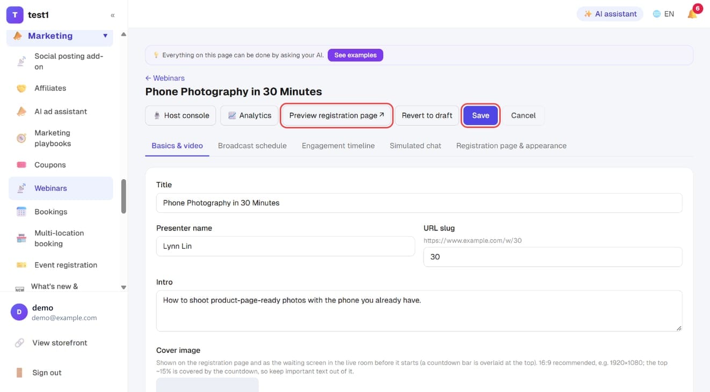Click View storefront in the sidebar
710x392 pixels.
pyautogui.click(x=60, y=343)
